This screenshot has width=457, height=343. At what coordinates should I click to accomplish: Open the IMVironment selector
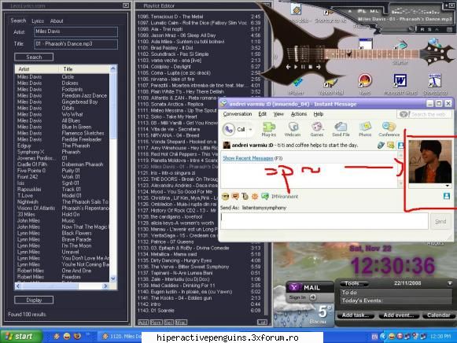280,197
